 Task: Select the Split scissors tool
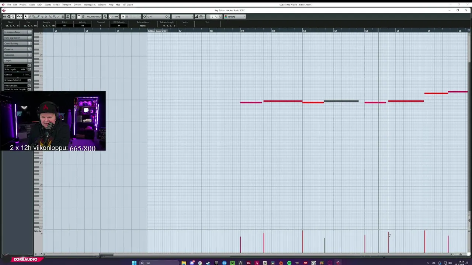coord(42,17)
